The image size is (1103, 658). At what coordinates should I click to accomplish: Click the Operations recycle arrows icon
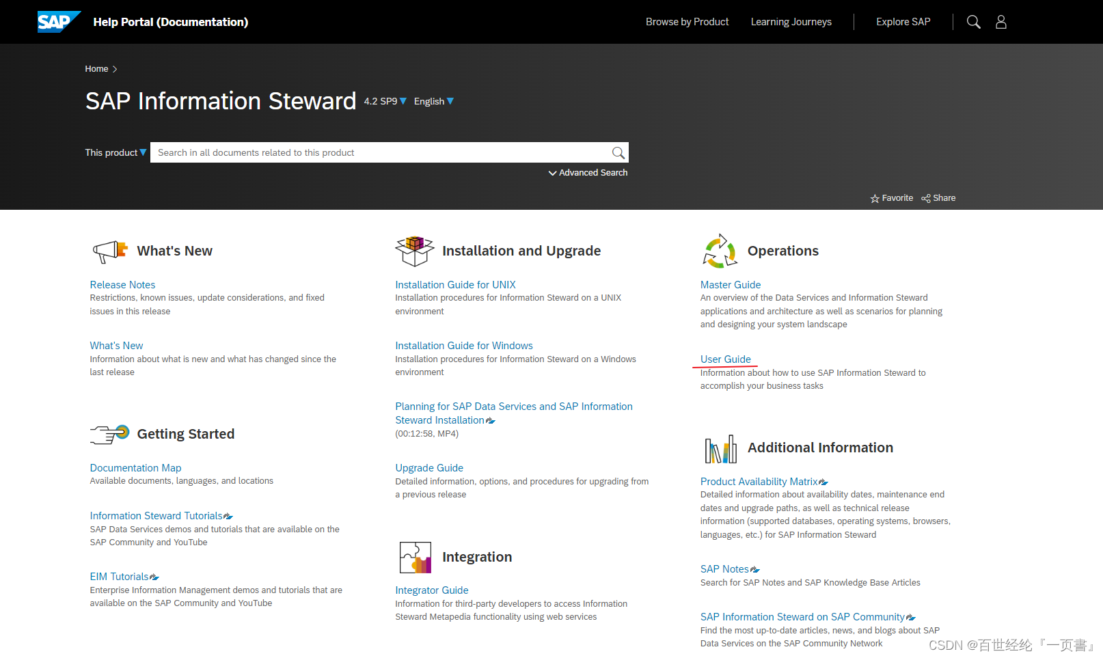pyautogui.click(x=720, y=251)
